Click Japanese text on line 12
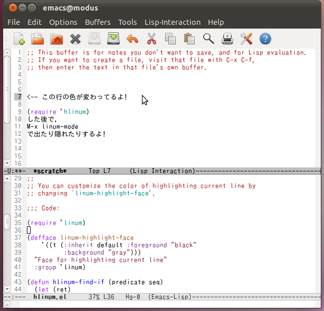Viewport: 324px width, 311px height. pos(66,134)
